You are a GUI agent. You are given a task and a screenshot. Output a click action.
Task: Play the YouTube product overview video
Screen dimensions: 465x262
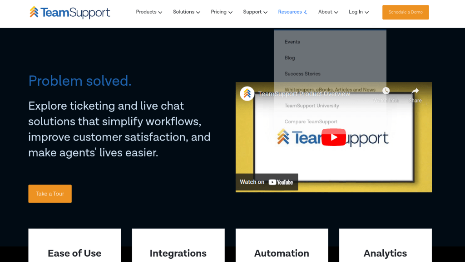[334, 137]
